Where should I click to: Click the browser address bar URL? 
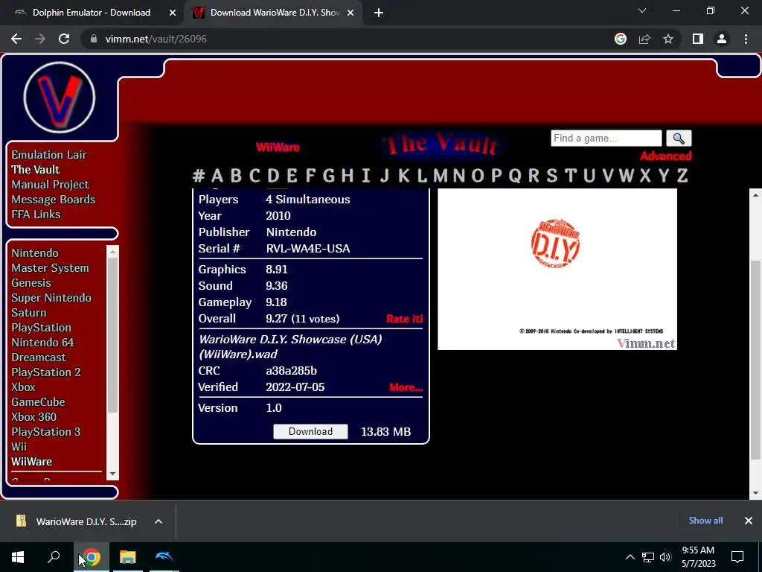(x=156, y=39)
